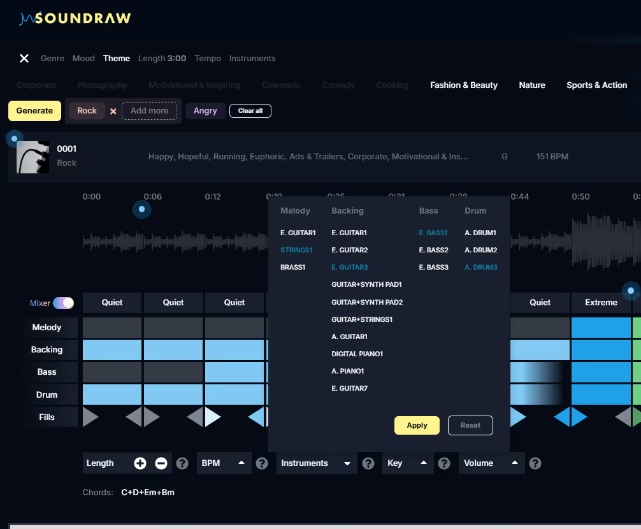Toggle Bass block in second Quiet section
The height and width of the screenshot is (529, 641).
[x=173, y=372]
